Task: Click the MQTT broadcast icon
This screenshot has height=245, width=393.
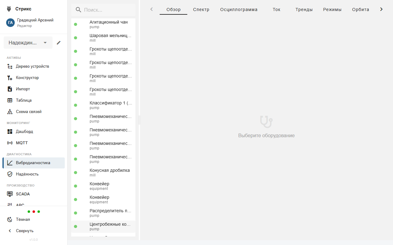Action: (10, 143)
